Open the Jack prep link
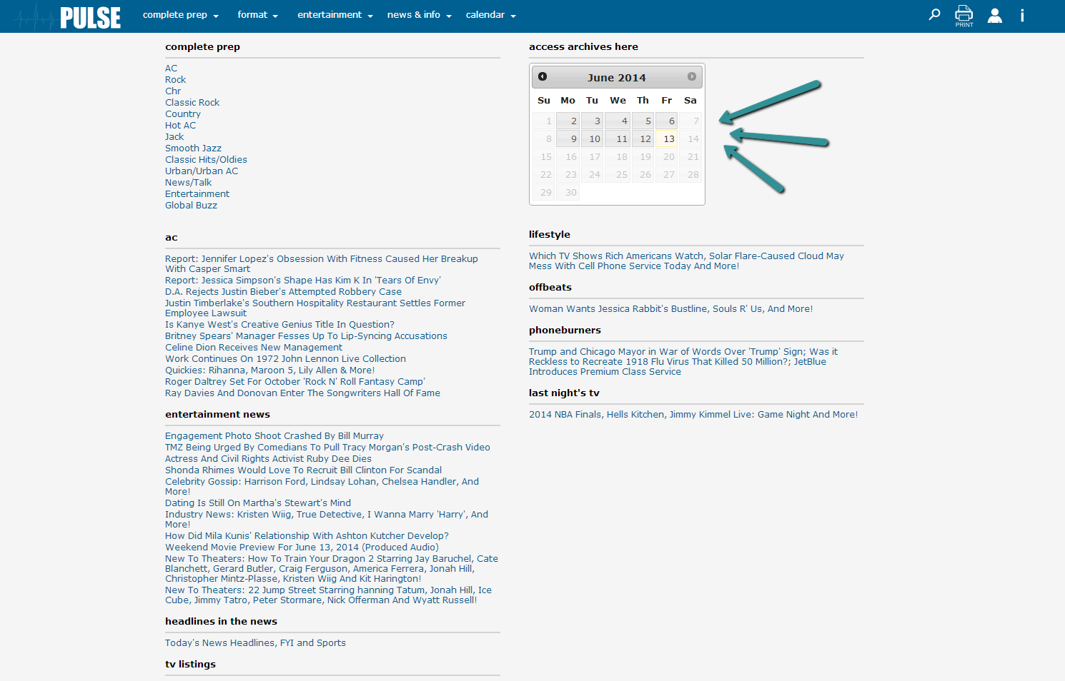The width and height of the screenshot is (1065, 681). [174, 137]
